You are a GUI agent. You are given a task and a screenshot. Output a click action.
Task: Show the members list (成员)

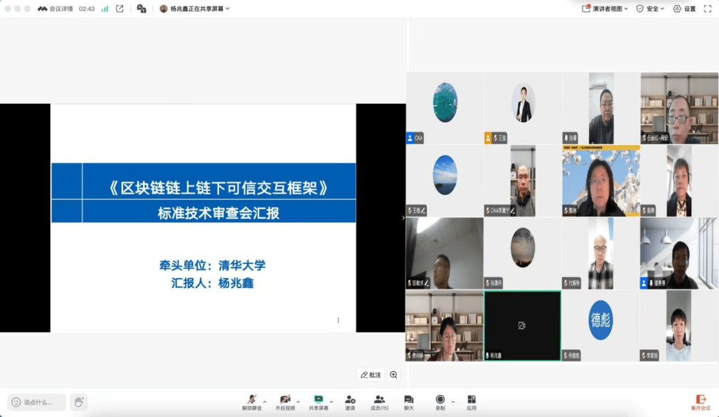tap(379, 402)
